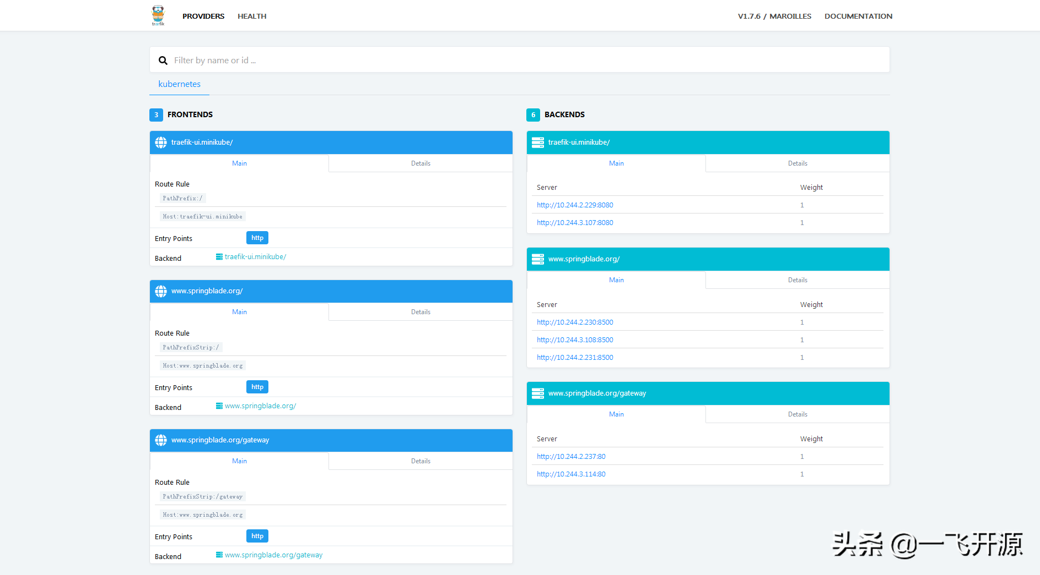
Task: Open server http://10.244.3.108:8500
Action: click(x=575, y=340)
